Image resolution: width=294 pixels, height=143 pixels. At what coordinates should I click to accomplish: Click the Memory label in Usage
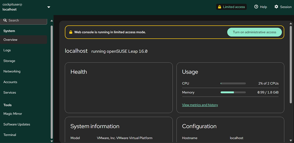tap(188, 92)
